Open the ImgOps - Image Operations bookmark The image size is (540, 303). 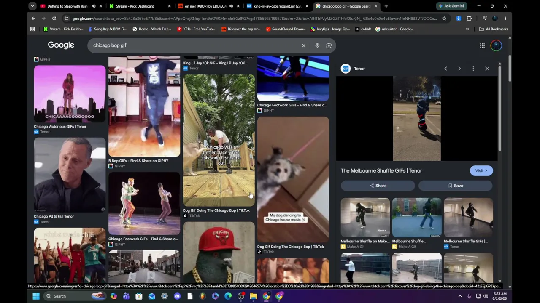point(330,29)
